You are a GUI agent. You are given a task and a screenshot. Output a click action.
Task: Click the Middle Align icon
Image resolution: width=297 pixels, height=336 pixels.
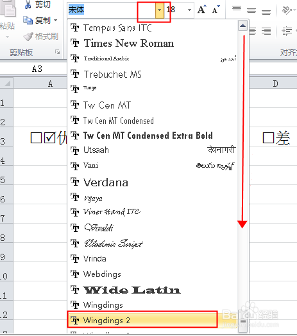tap(251, 10)
